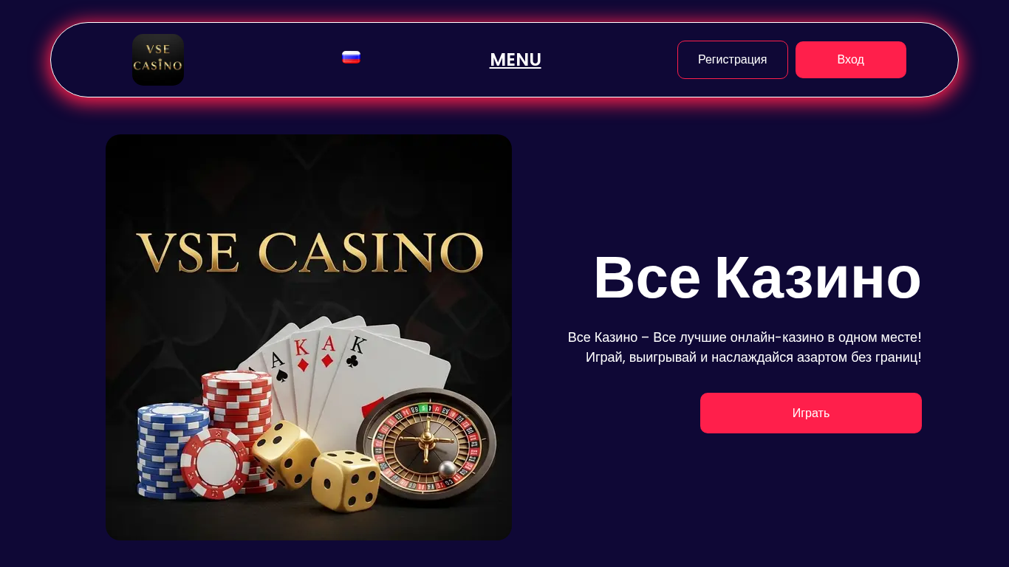
Task: Click the right golden die in banner
Action: pyautogui.click(x=345, y=481)
